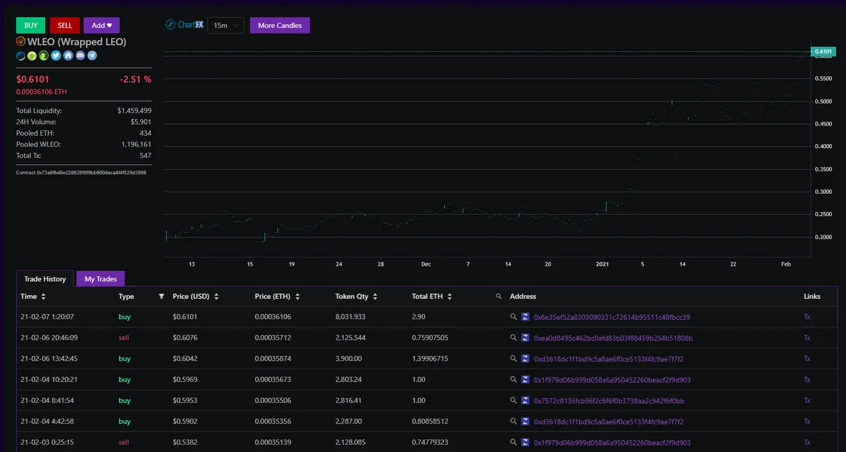Click the 0.00036106 ETH price text
846x452 pixels.
coord(42,92)
